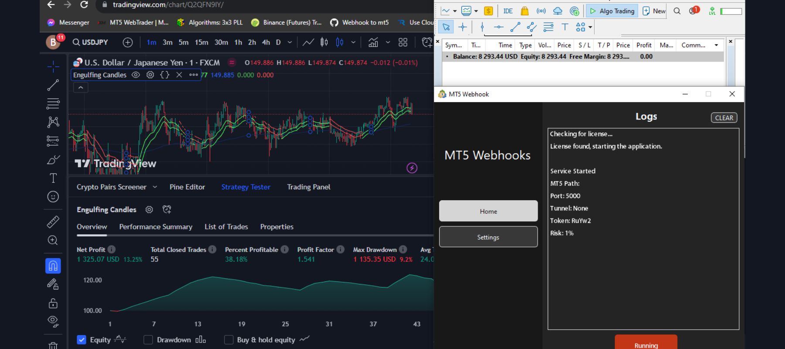Set the chart interval to 1h

[238, 42]
